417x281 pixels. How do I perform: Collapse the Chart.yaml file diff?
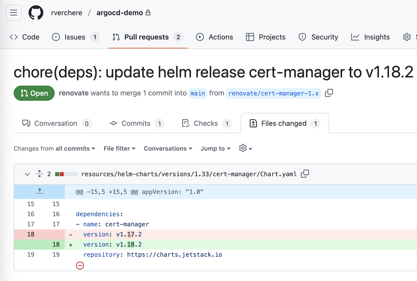(x=27, y=174)
